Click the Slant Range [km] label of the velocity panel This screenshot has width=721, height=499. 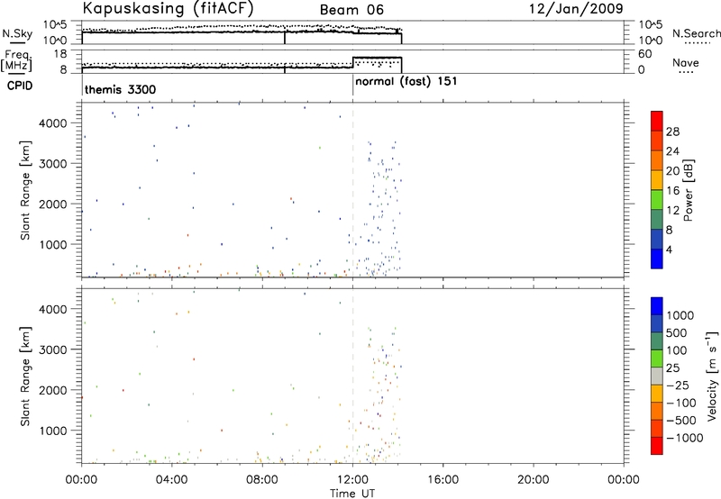coord(25,376)
